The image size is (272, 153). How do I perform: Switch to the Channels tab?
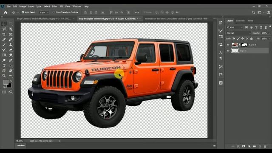tap(240, 21)
